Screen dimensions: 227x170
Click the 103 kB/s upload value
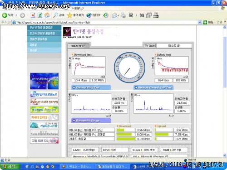click(181, 80)
